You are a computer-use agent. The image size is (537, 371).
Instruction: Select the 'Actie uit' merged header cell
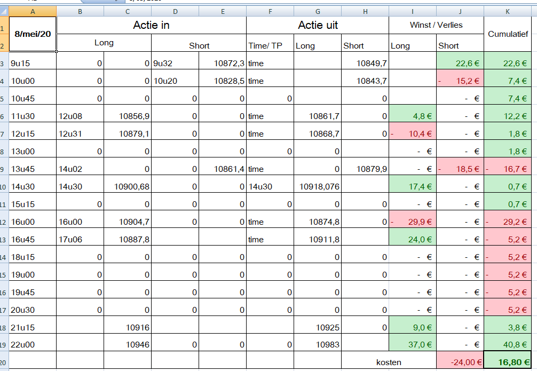coord(318,25)
